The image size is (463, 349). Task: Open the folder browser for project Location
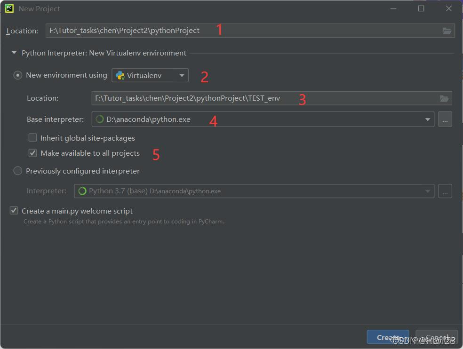coord(447,31)
